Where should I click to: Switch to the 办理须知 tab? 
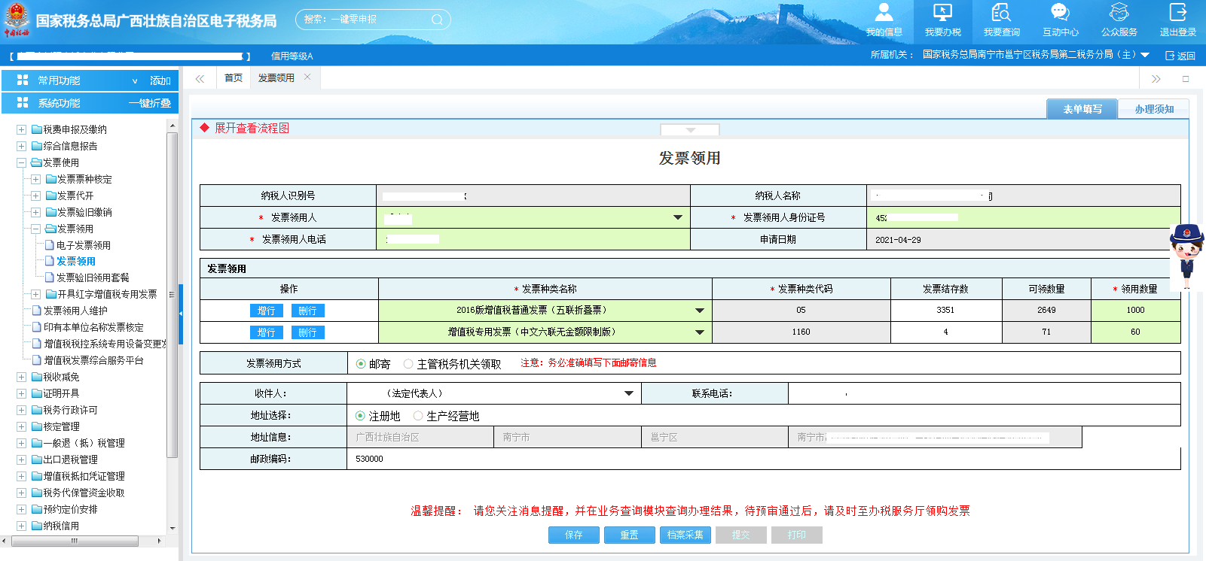coord(1153,110)
